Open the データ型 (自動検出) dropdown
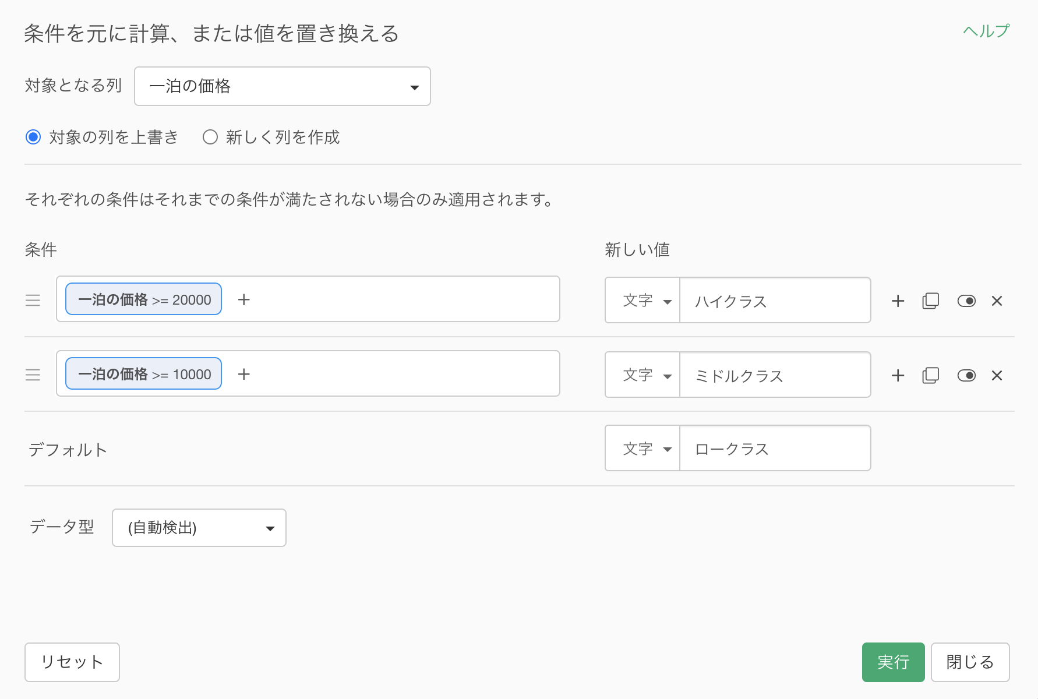Image resolution: width=1038 pixels, height=699 pixels. point(199,528)
